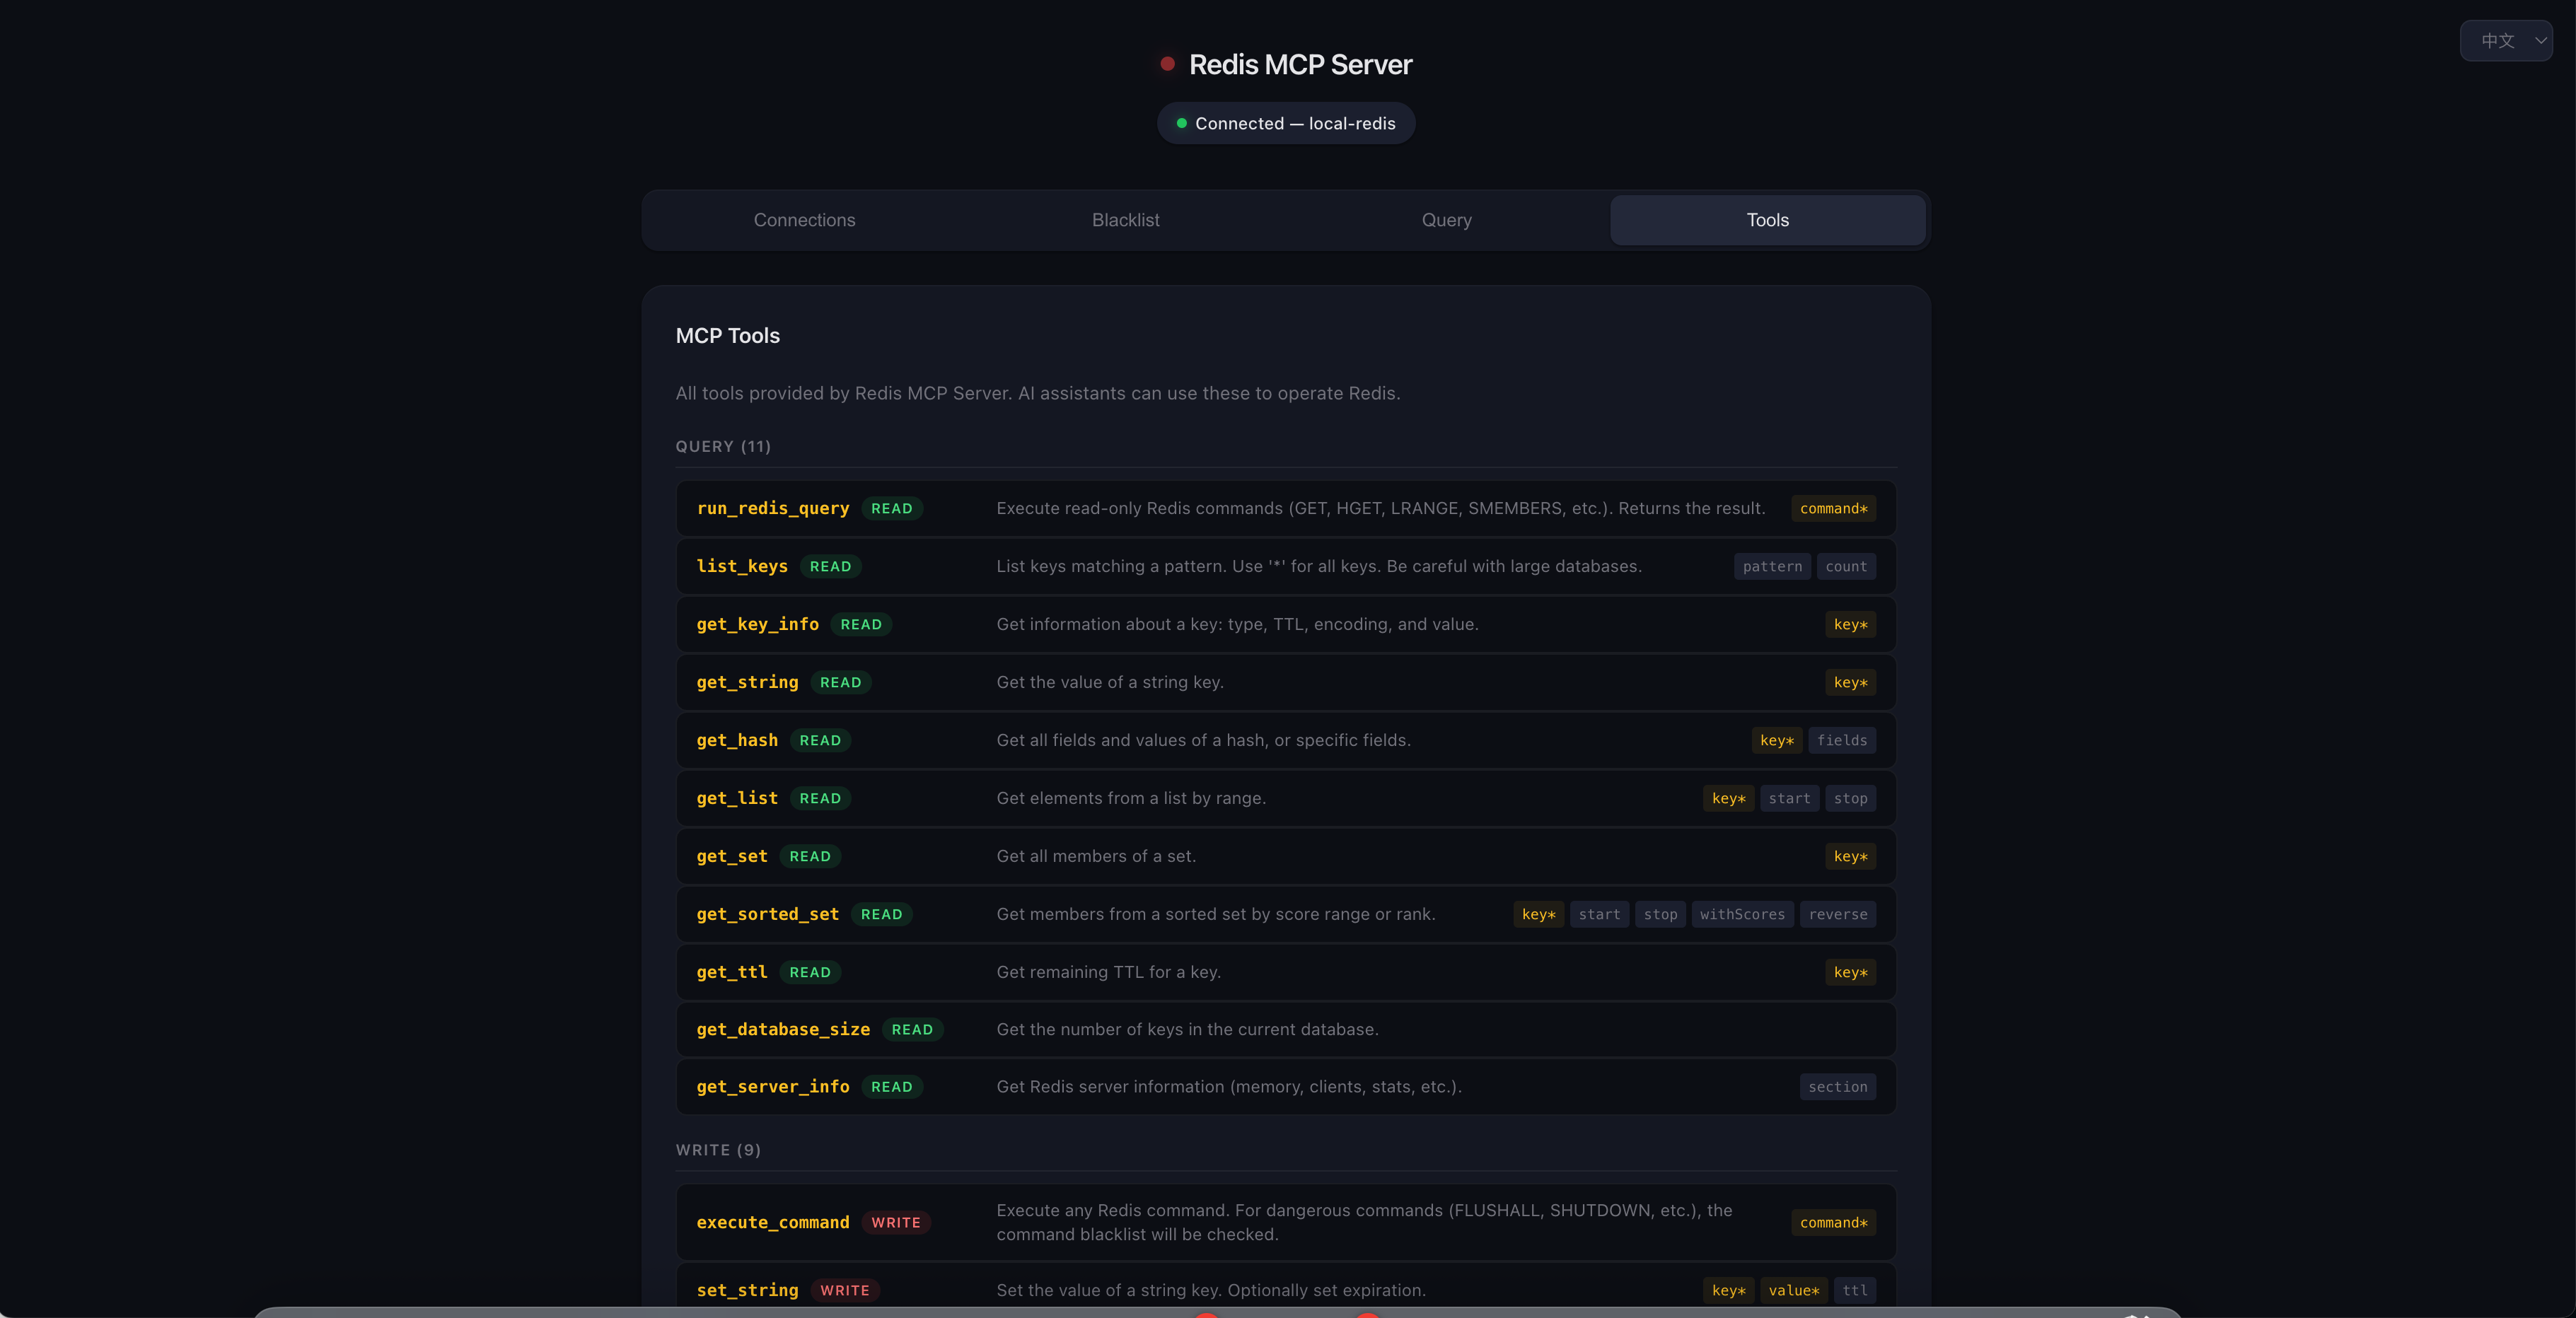Click the fields parameter tag of get_hash
Screen dimensions: 2576x1318
[x=1842, y=740]
